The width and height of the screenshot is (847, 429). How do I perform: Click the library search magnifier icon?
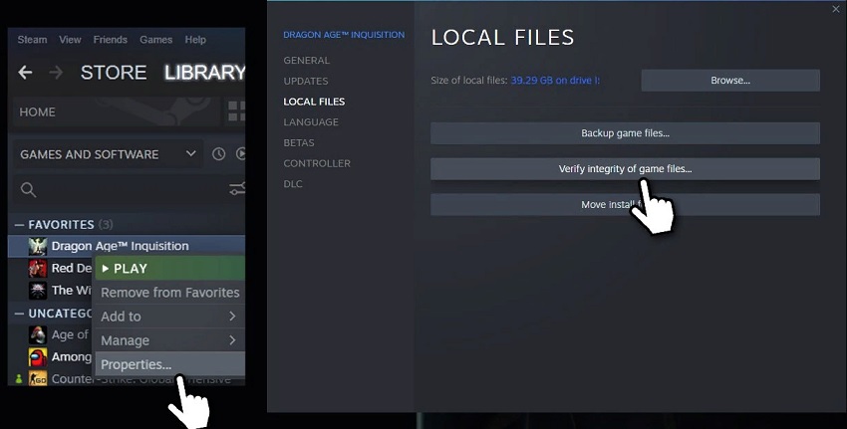tap(28, 189)
